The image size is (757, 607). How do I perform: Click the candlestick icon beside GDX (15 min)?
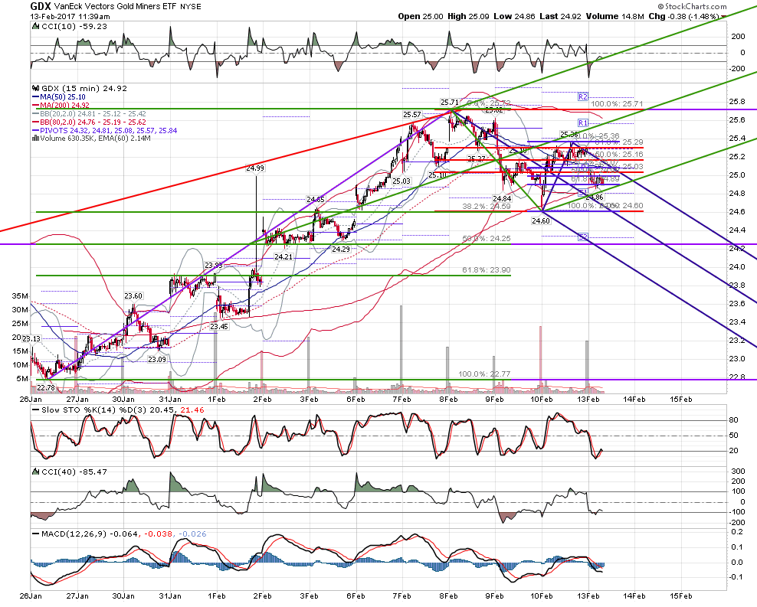click(x=35, y=88)
